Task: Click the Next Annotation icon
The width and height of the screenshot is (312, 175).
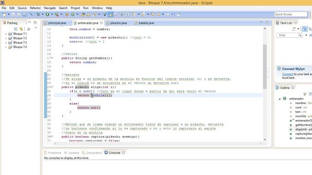Action: 134,14
